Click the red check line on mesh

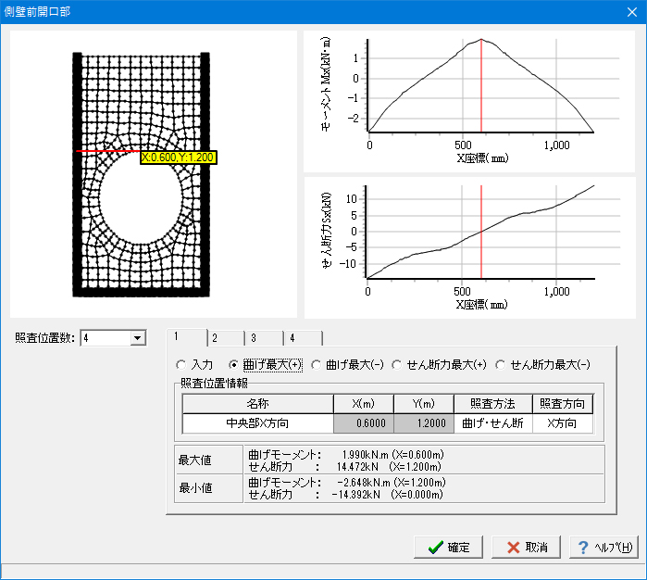108,151
